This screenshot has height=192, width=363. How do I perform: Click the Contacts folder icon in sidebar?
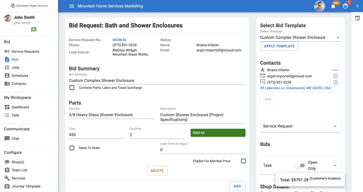pyautogui.click(x=7, y=84)
